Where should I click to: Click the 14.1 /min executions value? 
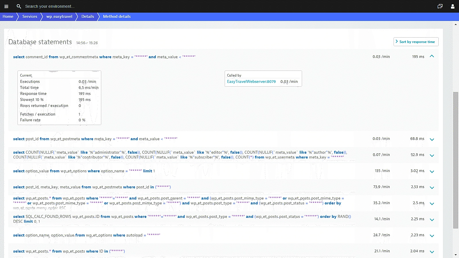[382, 219]
